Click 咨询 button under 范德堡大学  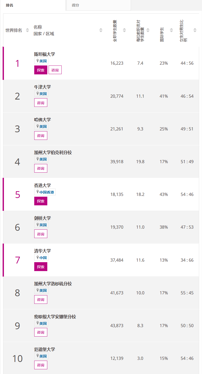[41, 365]
